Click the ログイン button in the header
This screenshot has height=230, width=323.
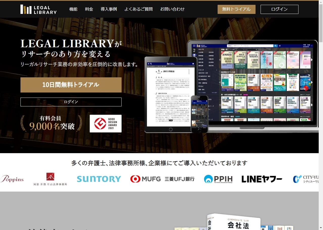(279, 9)
